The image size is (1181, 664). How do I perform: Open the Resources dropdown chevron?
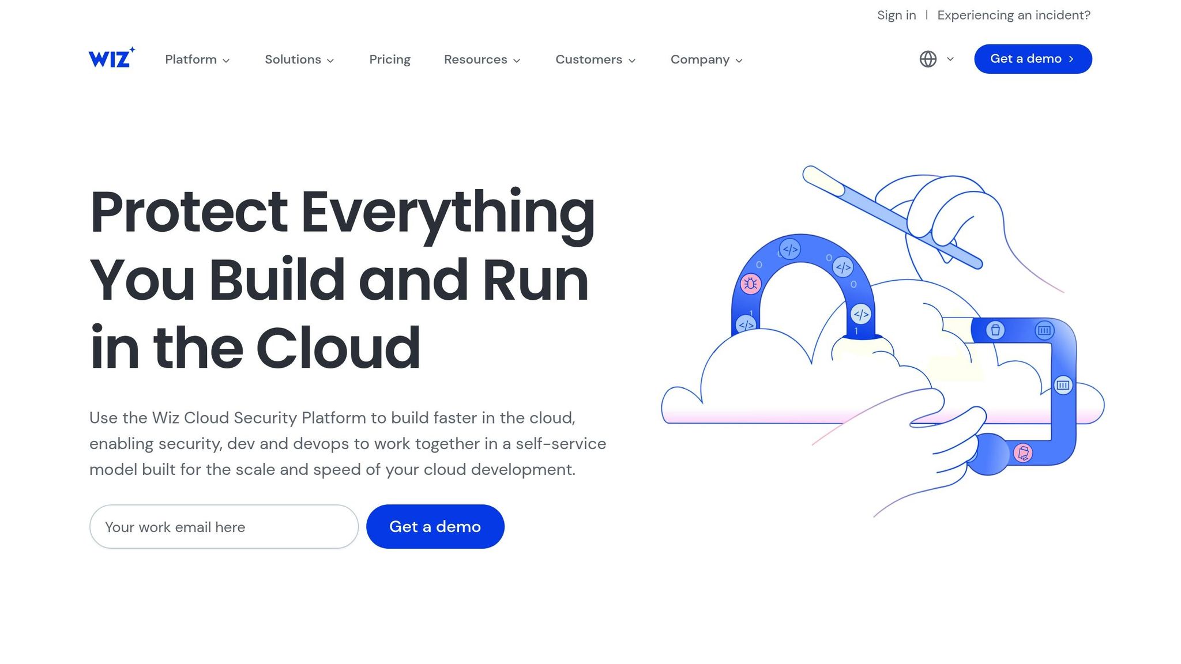pos(517,60)
